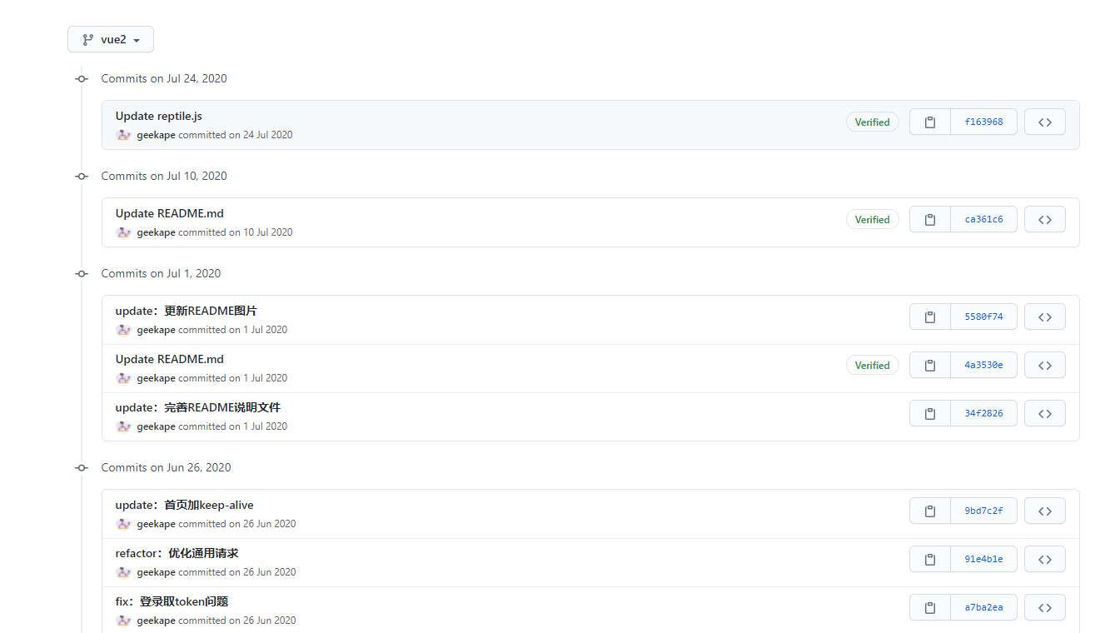1095x633 pixels.
Task: Open commit hash 4a3530e
Action: [983, 365]
